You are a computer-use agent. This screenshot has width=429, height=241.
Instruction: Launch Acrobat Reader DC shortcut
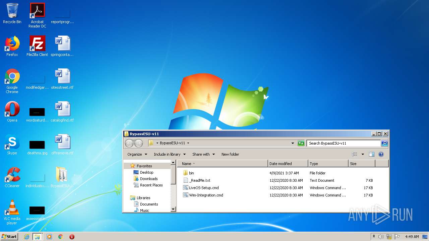click(x=37, y=15)
